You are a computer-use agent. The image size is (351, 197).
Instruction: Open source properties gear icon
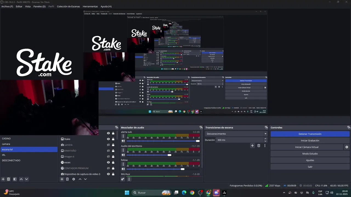[73, 179]
